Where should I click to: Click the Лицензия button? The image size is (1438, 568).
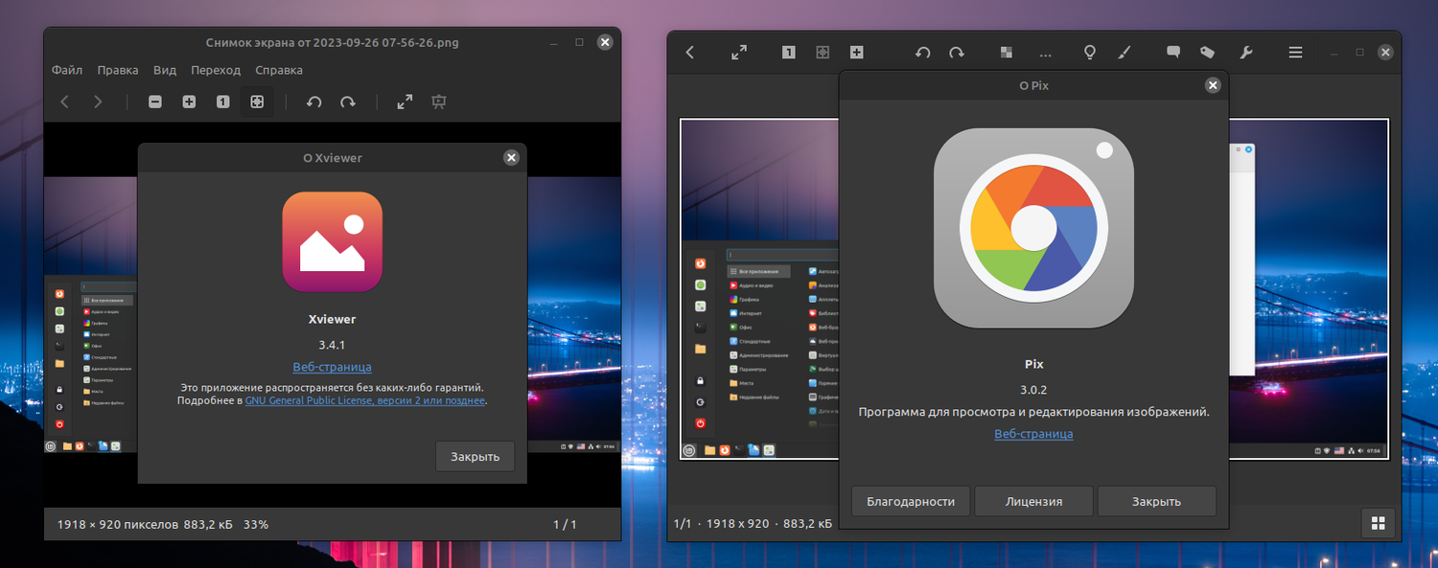click(x=1034, y=501)
